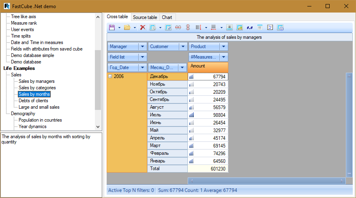Switch to the Chart tab
Image resolution: width=356 pixels, height=198 pixels.
(x=167, y=17)
